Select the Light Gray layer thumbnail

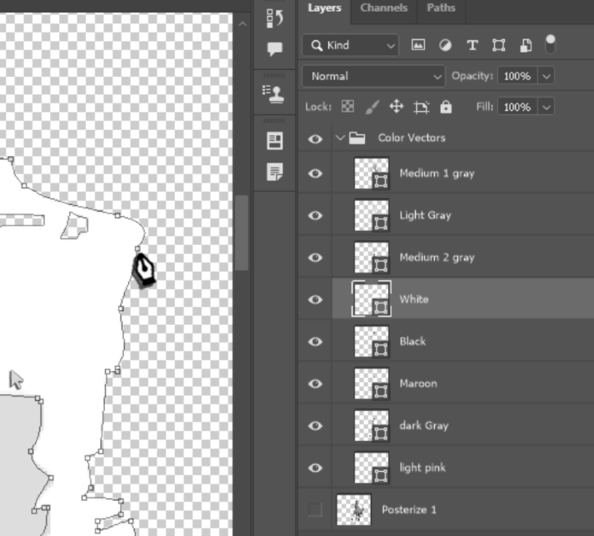(372, 216)
